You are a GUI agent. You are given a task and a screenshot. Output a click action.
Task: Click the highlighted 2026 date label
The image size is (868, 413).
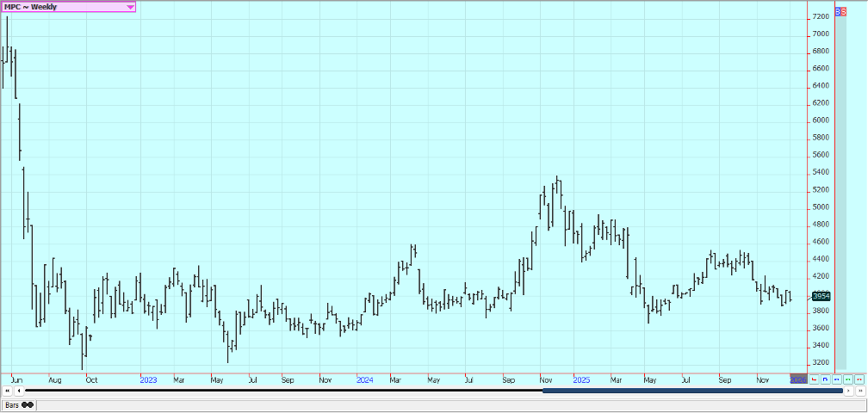point(798,379)
